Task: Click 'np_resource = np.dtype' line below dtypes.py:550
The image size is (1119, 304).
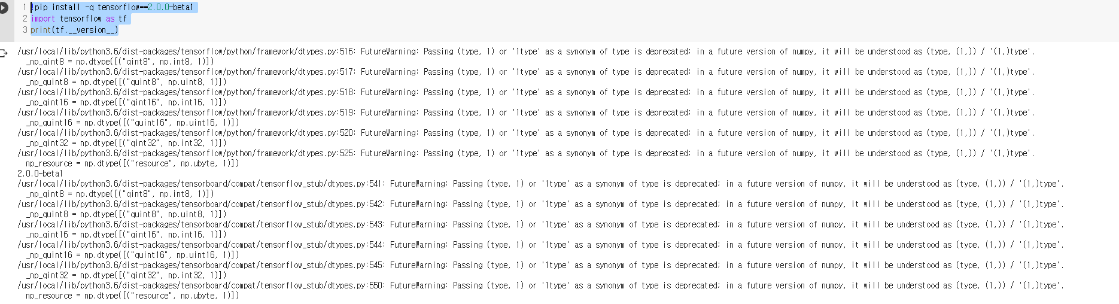Action: (x=132, y=296)
